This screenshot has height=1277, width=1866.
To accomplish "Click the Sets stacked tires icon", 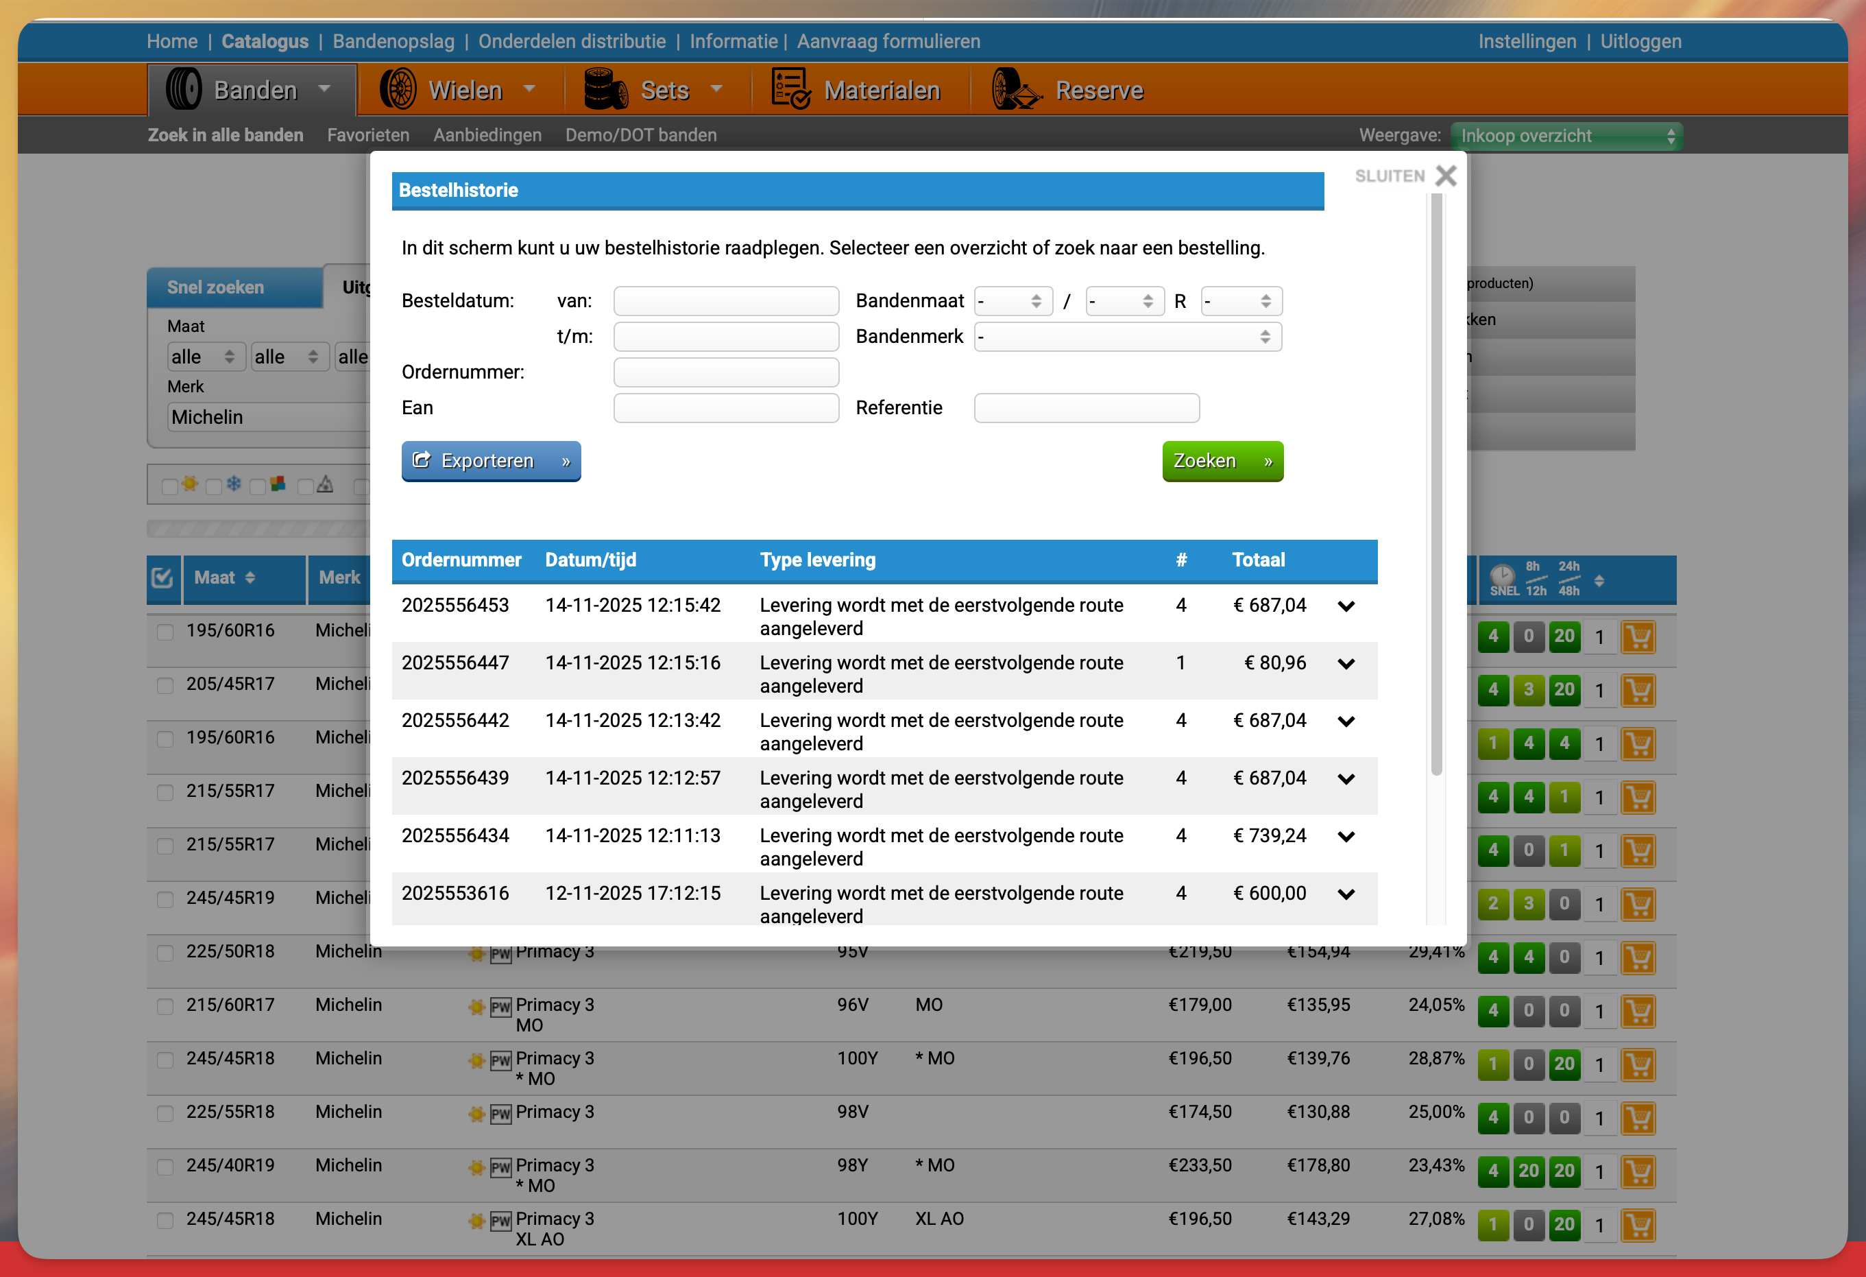I will pos(605,89).
